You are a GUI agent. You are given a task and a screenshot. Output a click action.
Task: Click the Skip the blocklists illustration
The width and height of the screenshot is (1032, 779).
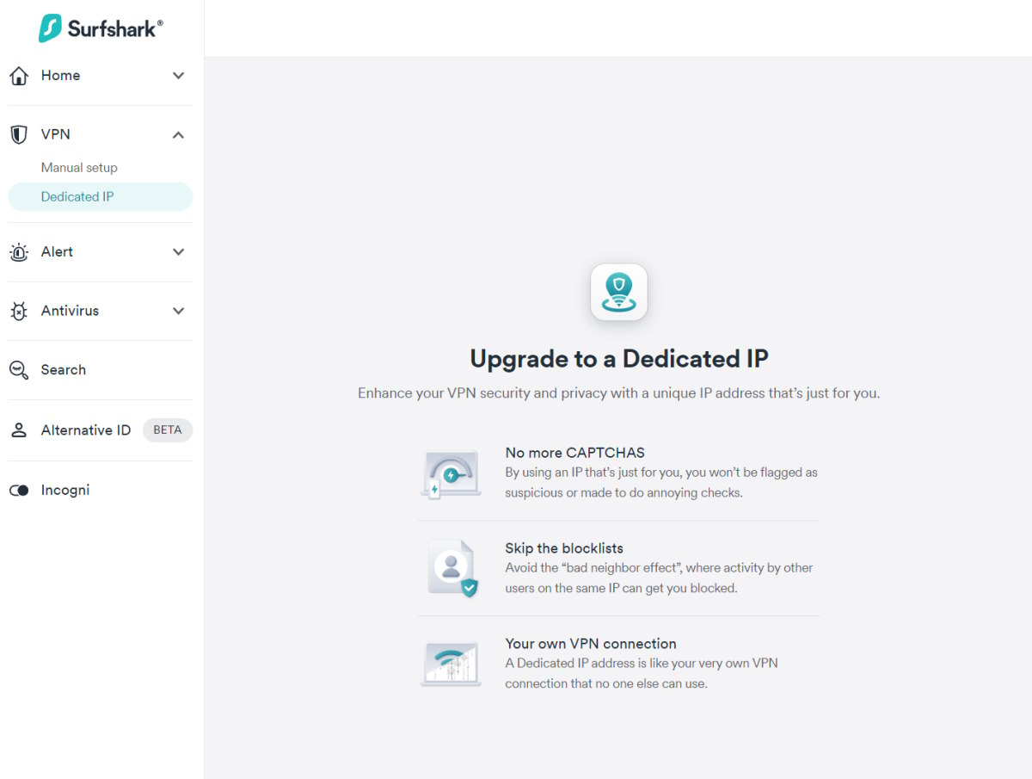coord(452,569)
